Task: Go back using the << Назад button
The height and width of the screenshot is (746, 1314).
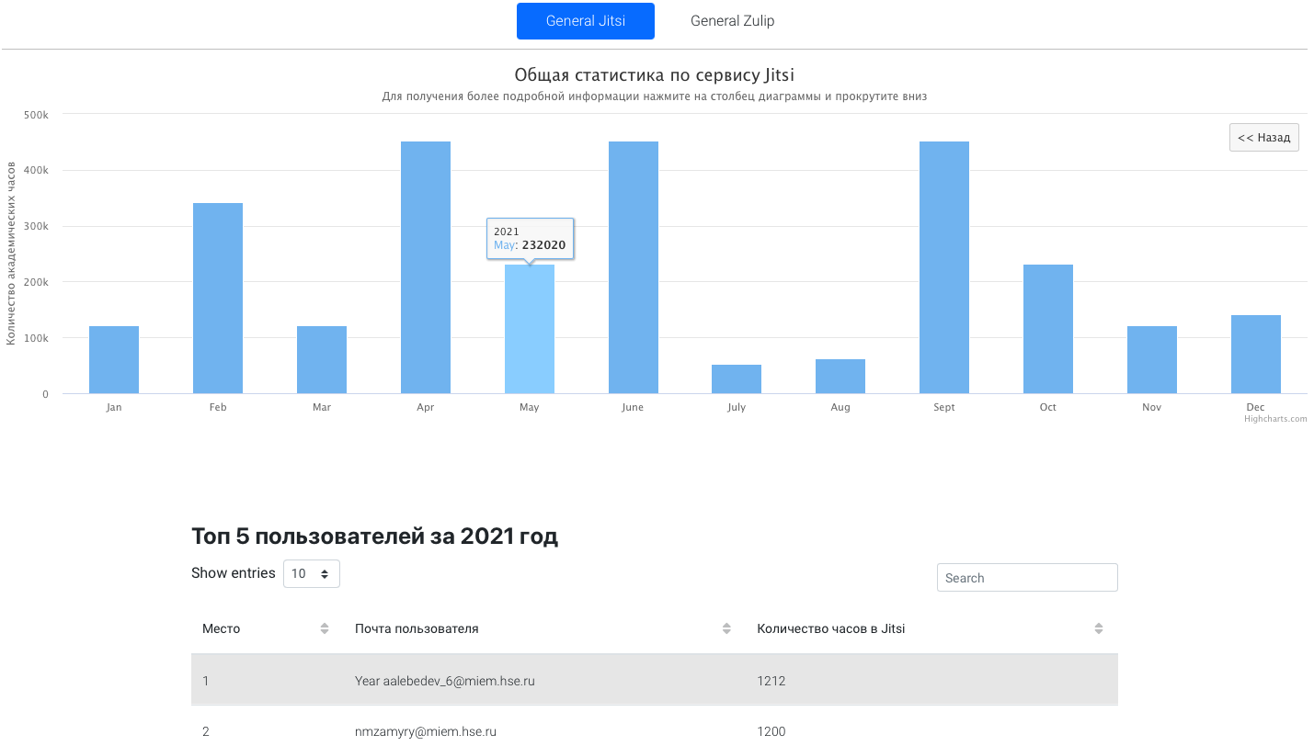Action: pos(1264,137)
